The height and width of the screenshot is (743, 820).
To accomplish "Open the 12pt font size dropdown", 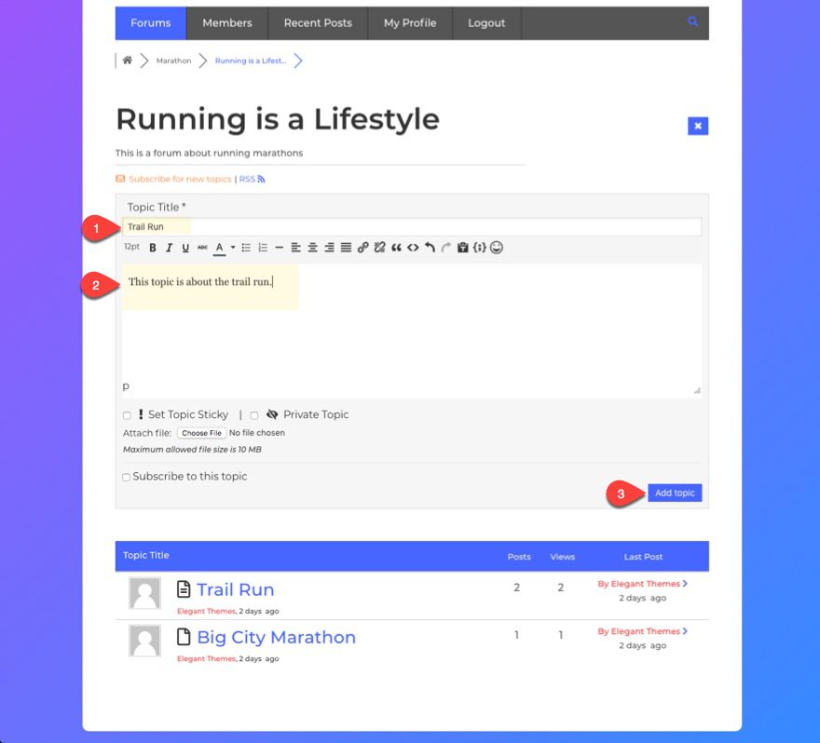I will tap(131, 248).
